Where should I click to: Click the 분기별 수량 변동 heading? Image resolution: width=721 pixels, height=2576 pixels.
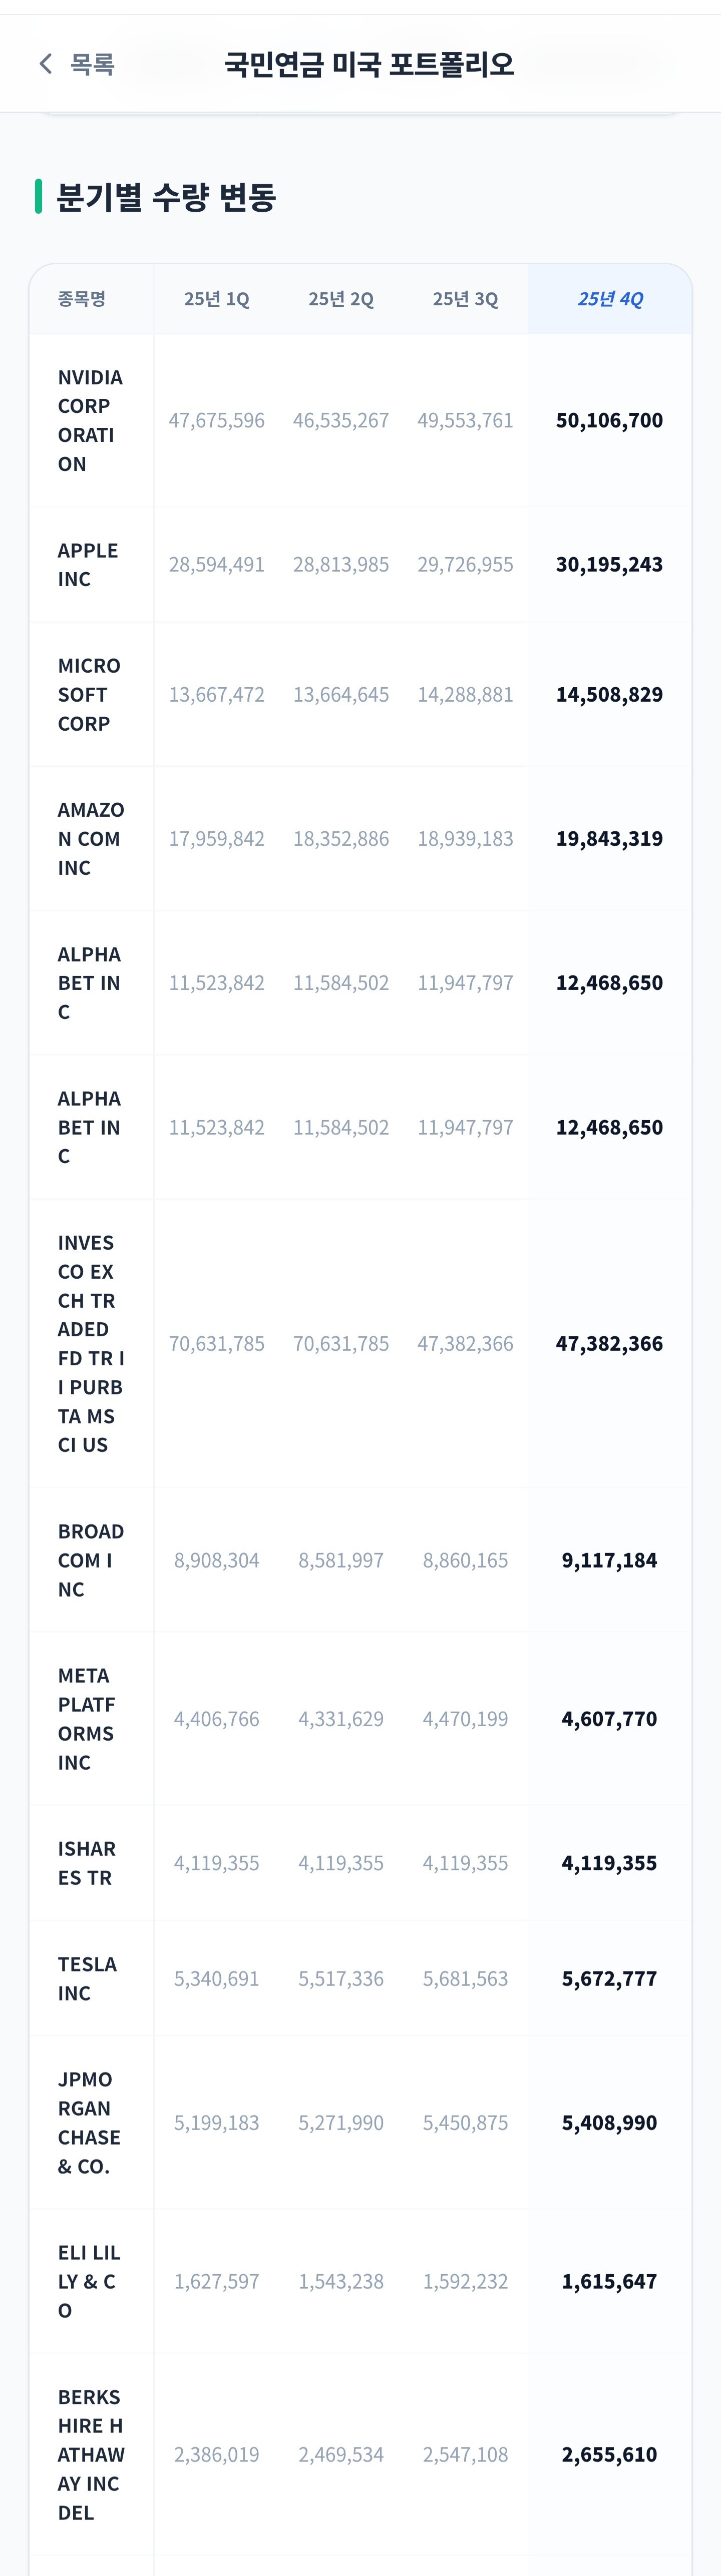click(x=166, y=196)
